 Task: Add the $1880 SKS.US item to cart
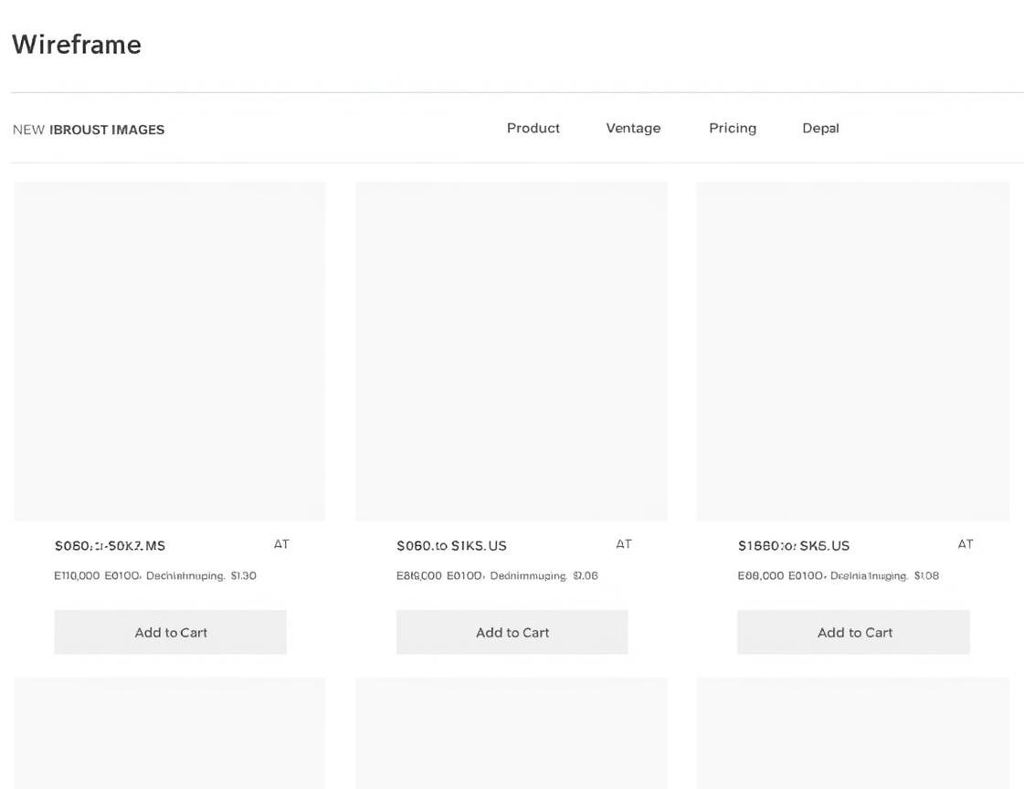pyautogui.click(x=853, y=632)
